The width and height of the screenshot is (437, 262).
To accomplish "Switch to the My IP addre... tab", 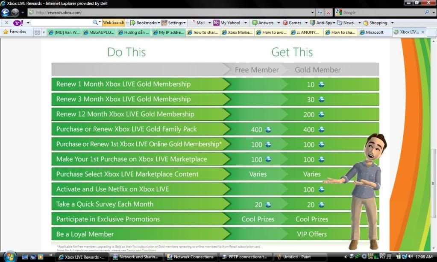I will [x=168, y=32].
